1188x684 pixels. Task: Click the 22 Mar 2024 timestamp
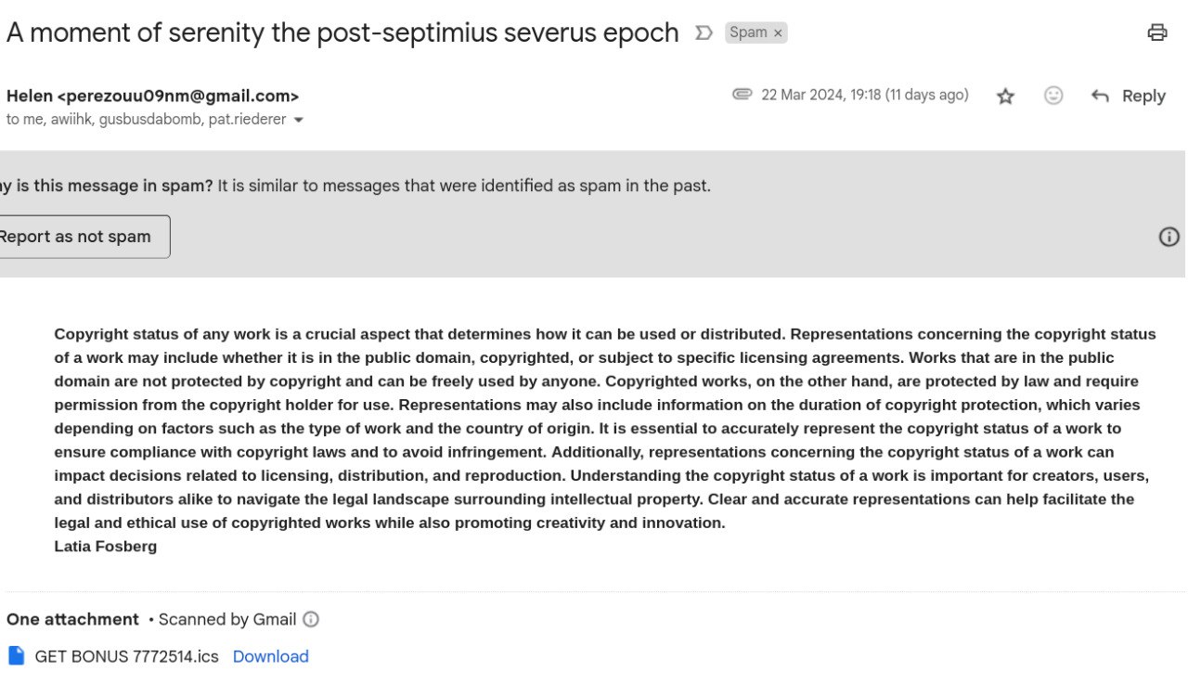[864, 95]
